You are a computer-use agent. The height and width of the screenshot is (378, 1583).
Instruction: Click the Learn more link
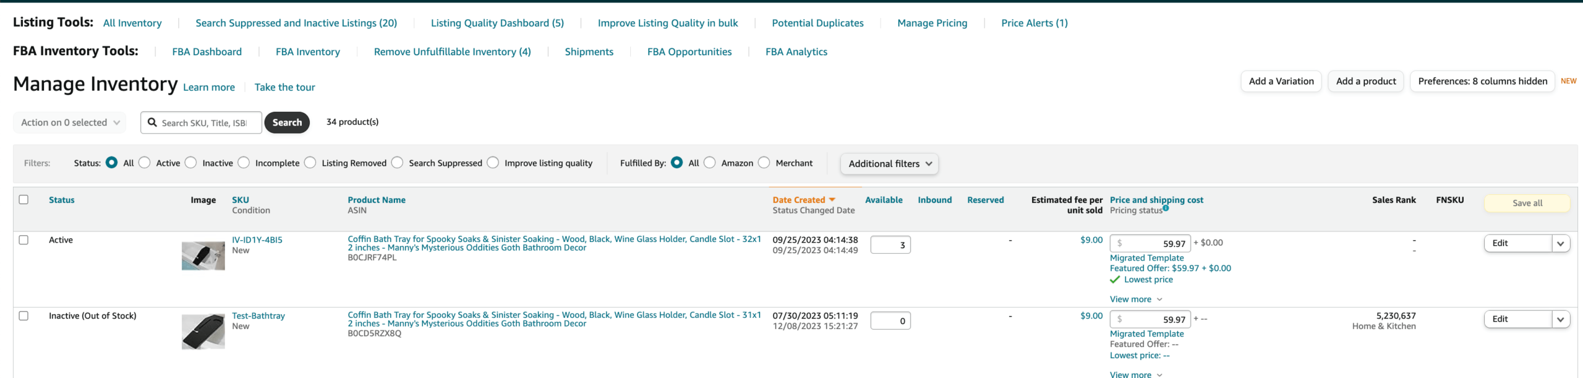click(x=209, y=87)
